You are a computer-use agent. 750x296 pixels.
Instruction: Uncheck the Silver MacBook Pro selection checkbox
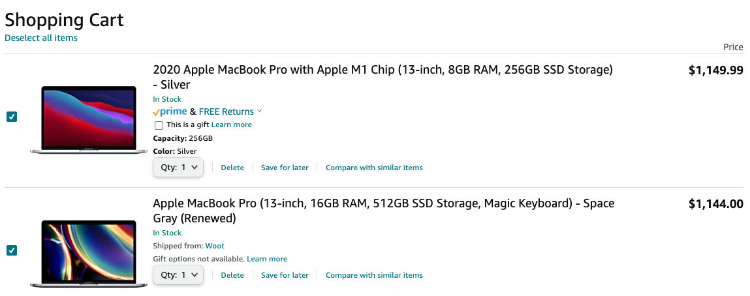pos(12,117)
